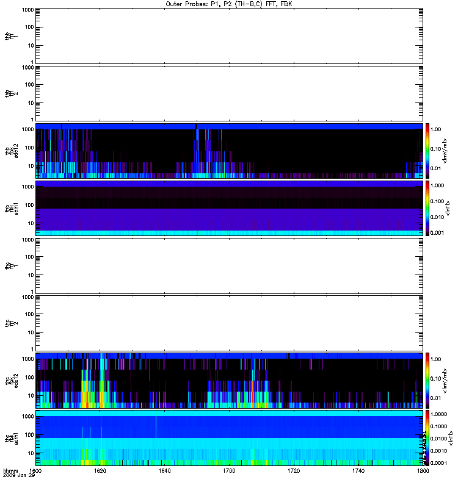The image size is (458, 488).
Task: Click the plot title "Outer Probes: P1, P2 (TH-B,C) FFT, FBK"
Action: [229, 4]
